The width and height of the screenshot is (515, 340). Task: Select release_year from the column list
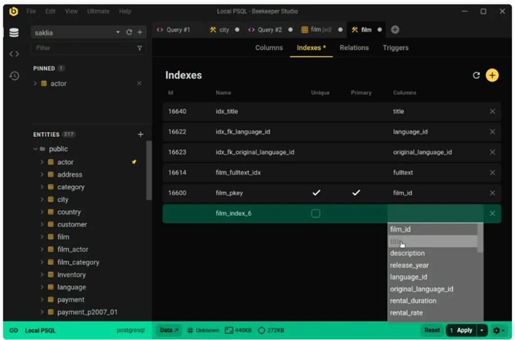pos(409,265)
